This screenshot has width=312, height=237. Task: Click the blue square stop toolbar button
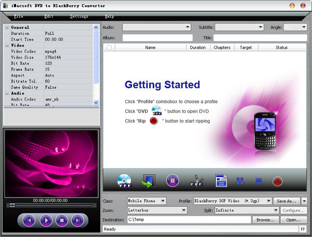[x=258, y=181]
